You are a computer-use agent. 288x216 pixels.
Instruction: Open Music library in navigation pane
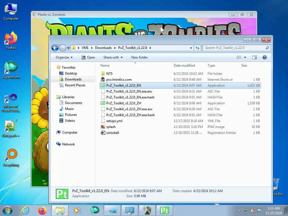coord(69,109)
